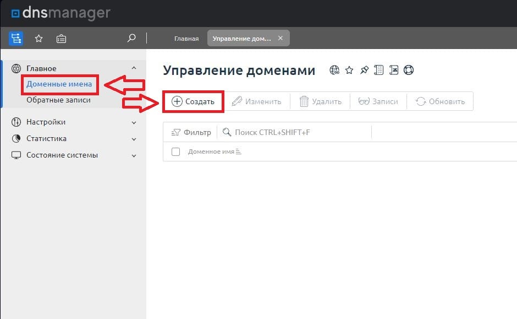Image resolution: width=517 pixels, height=319 pixels.
Task: Click the Записи button
Action: 378,101
